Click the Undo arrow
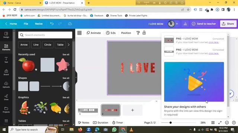 (52, 24)
